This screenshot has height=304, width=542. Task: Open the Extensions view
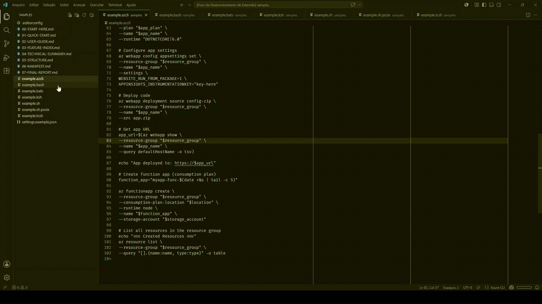(7, 71)
